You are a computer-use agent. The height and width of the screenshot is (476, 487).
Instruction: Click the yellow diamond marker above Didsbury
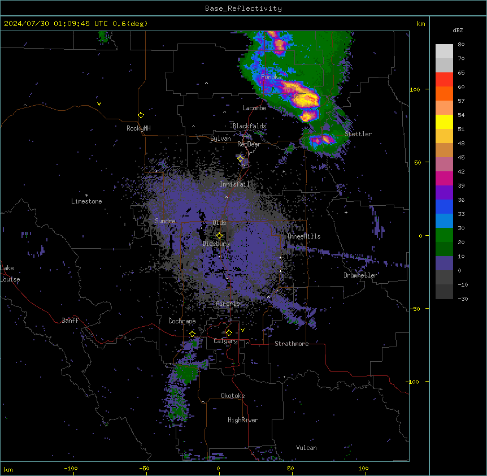(x=219, y=236)
